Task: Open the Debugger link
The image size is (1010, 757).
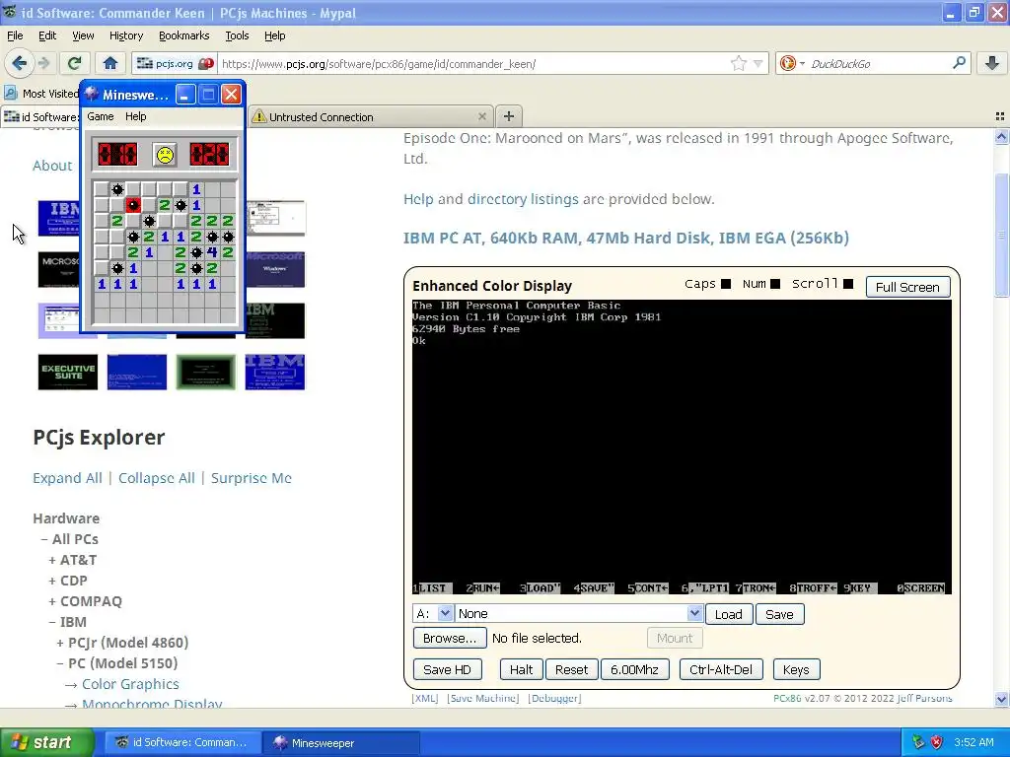Action: click(x=554, y=699)
